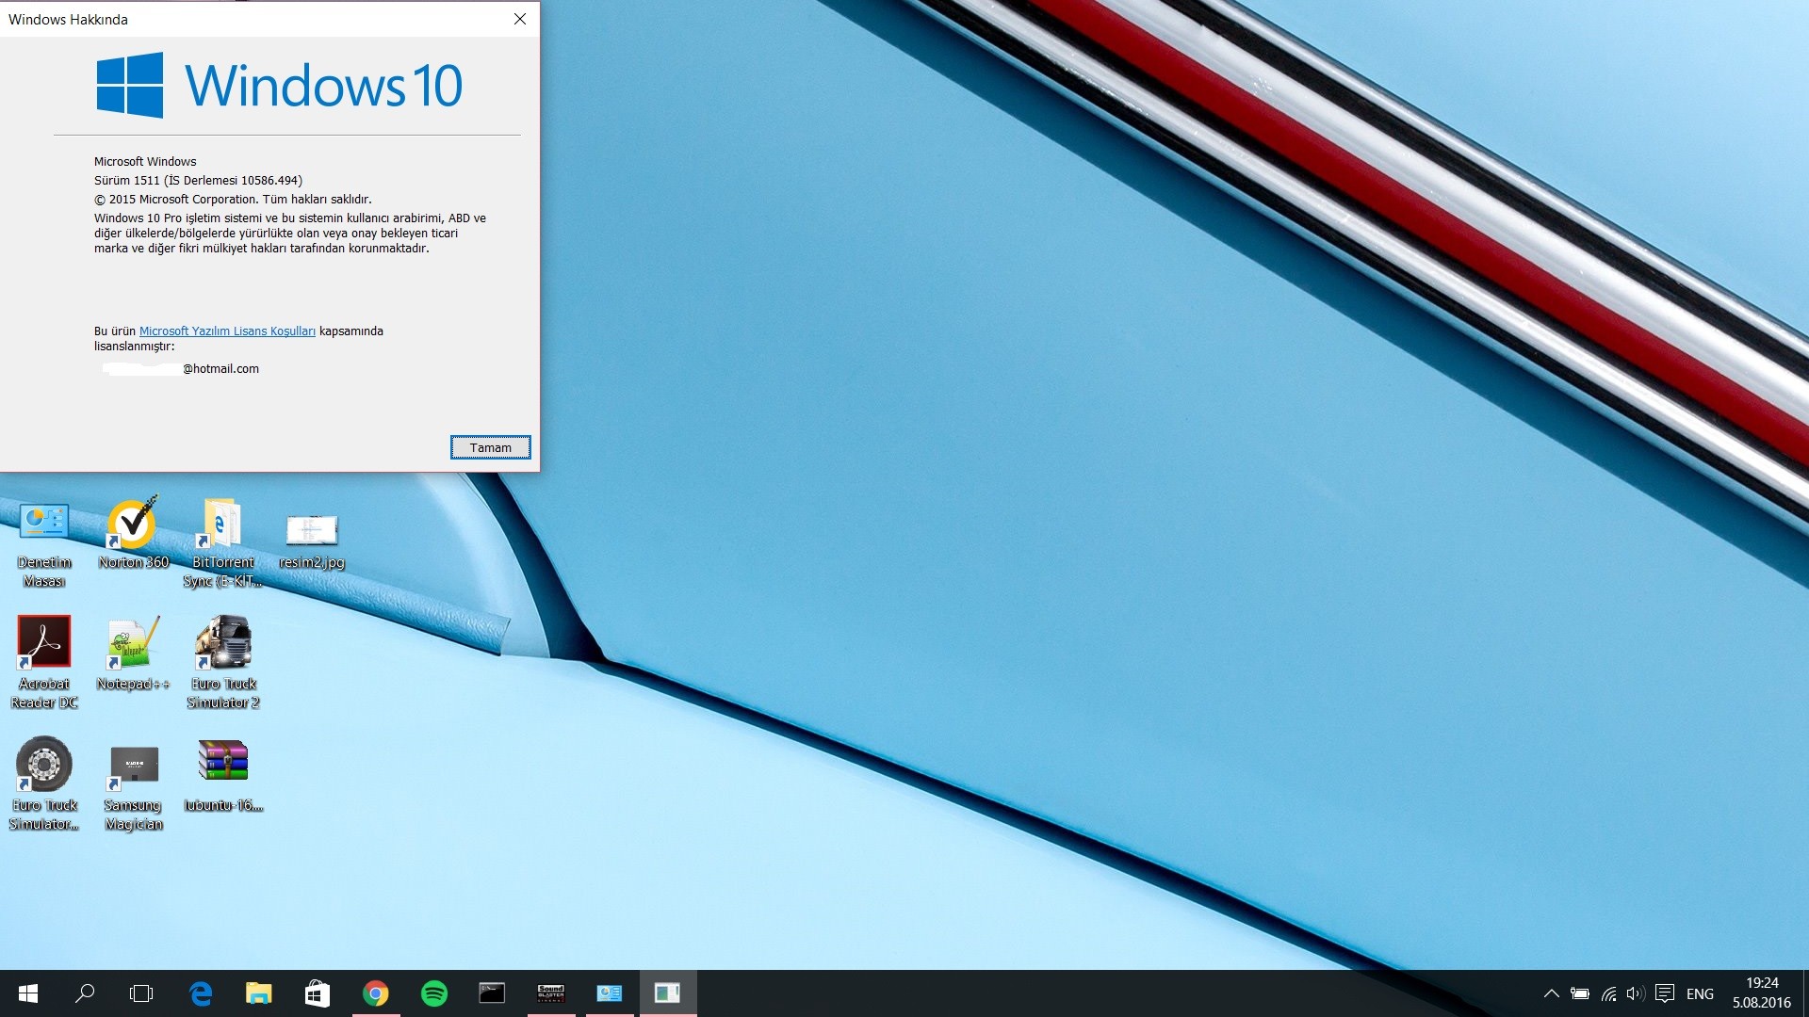Select Euro Truck Simulator wheel icon
Viewport: 1809px width, 1017px height.
point(44,783)
